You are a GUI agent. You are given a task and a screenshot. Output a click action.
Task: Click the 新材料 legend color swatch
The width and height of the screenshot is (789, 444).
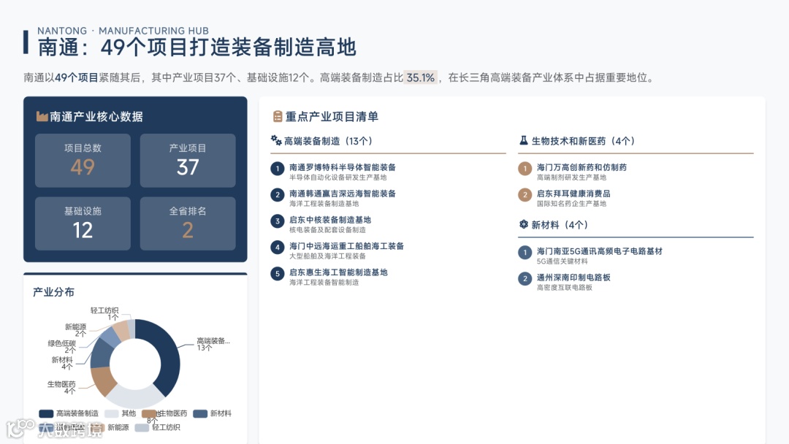point(200,413)
